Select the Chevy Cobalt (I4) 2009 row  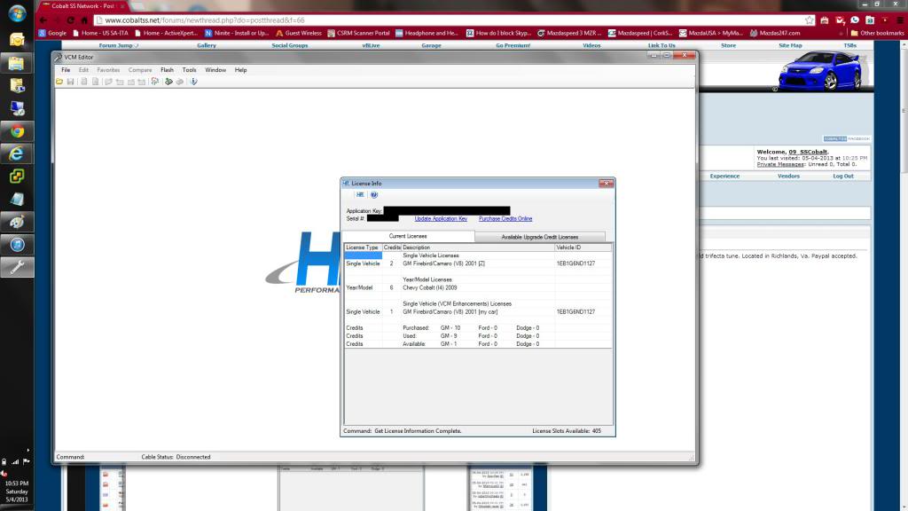[x=478, y=288]
